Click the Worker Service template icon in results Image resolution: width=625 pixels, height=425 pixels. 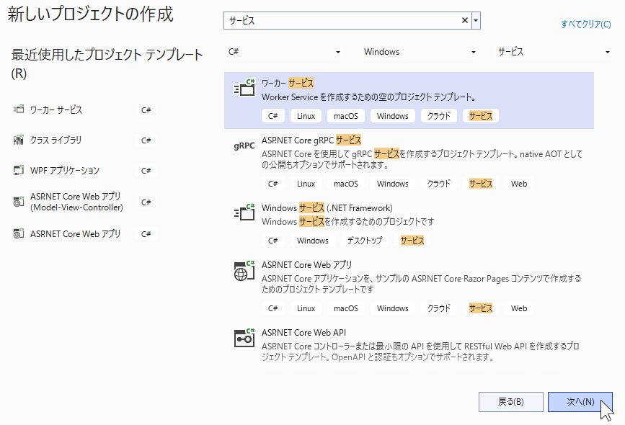(244, 88)
